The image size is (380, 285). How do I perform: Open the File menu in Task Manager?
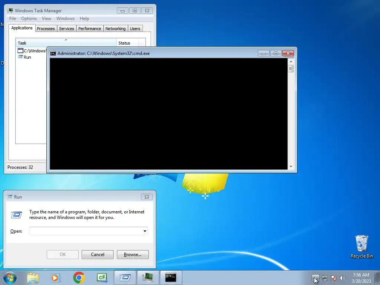(x=13, y=19)
